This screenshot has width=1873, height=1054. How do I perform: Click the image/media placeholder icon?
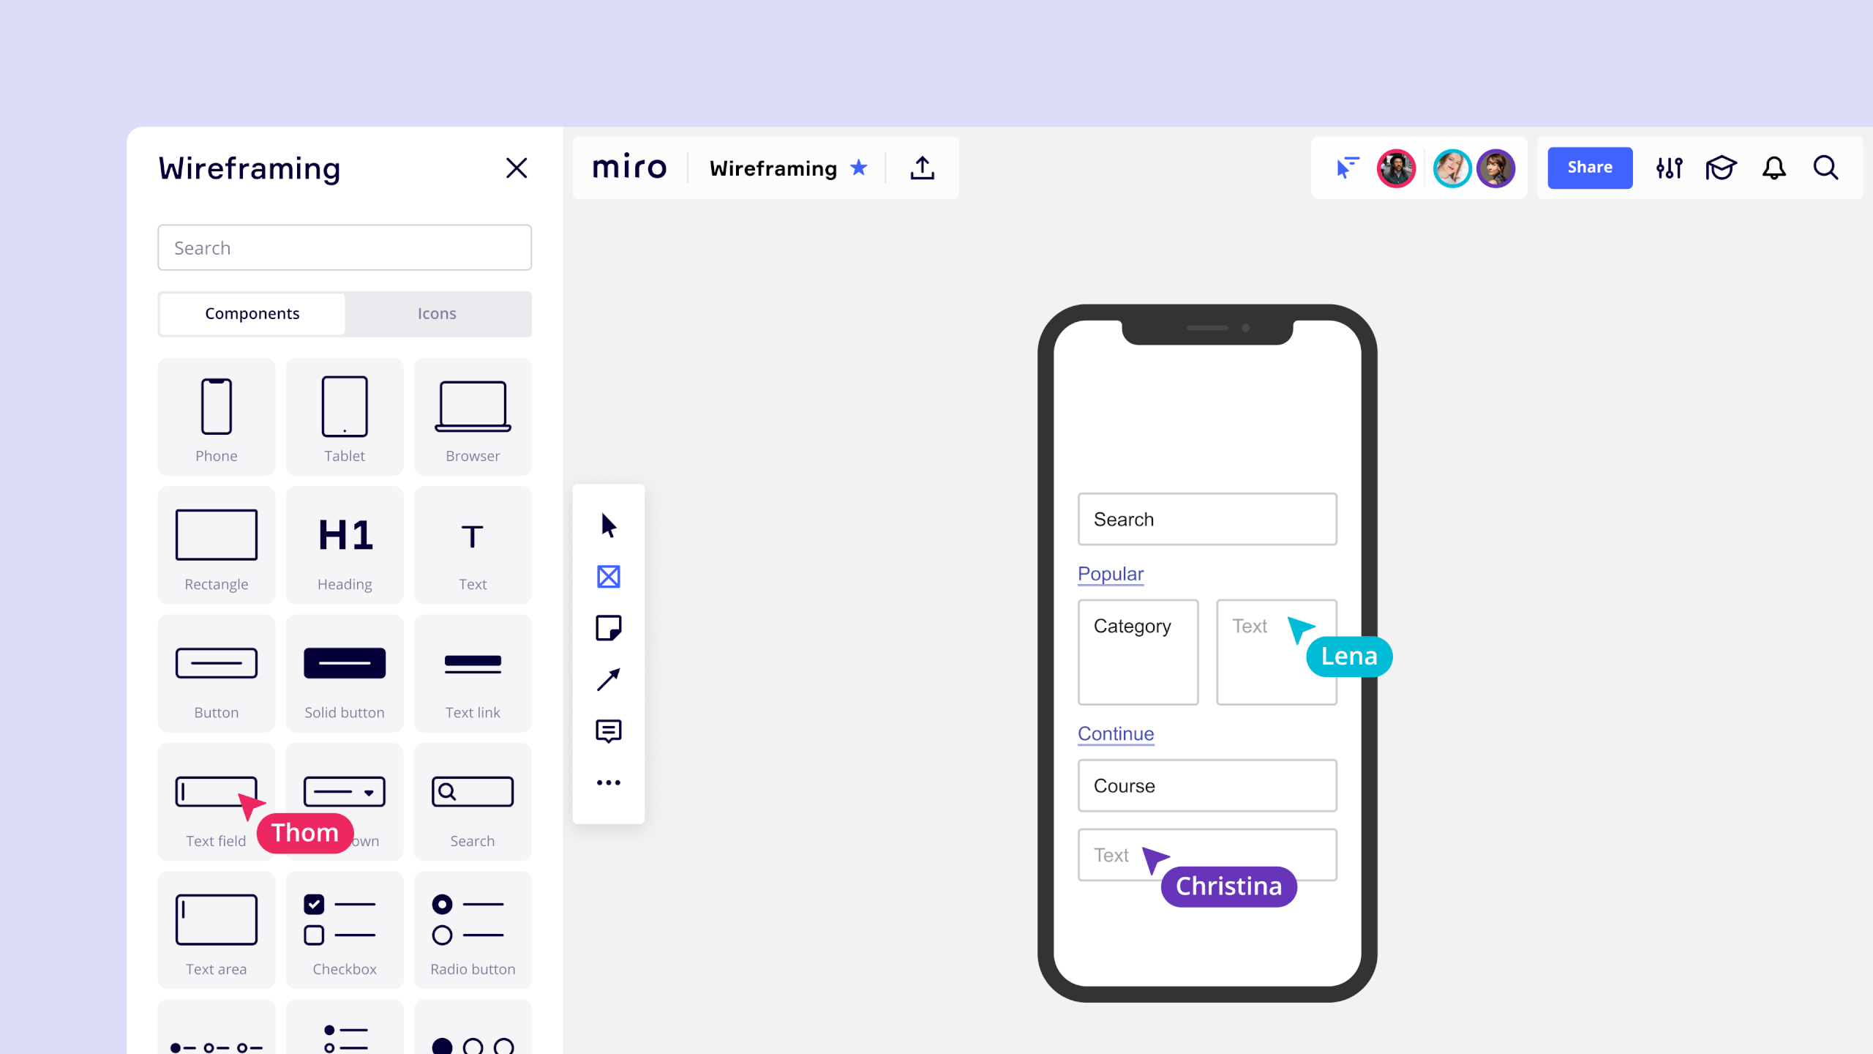pyautogui.click(x=609, y=577)
